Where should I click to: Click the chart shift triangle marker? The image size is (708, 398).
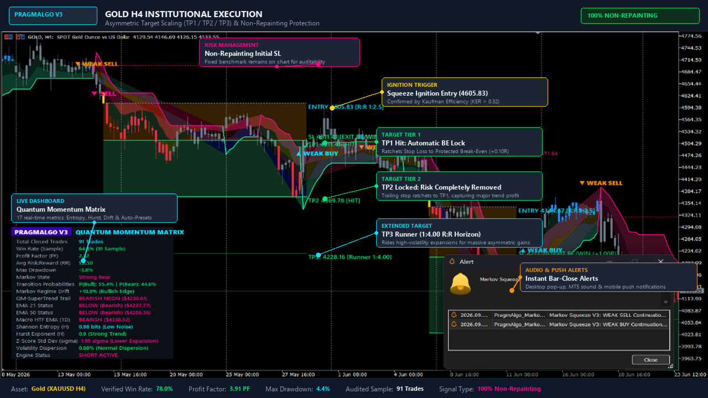tap(537, 34)
